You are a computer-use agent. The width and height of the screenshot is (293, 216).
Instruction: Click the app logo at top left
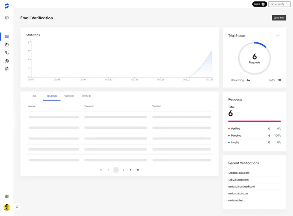pos(7,6)
